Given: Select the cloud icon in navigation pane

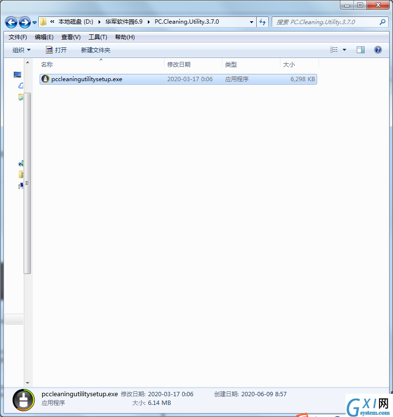Looking at the screenshot, I should point(21,86).
